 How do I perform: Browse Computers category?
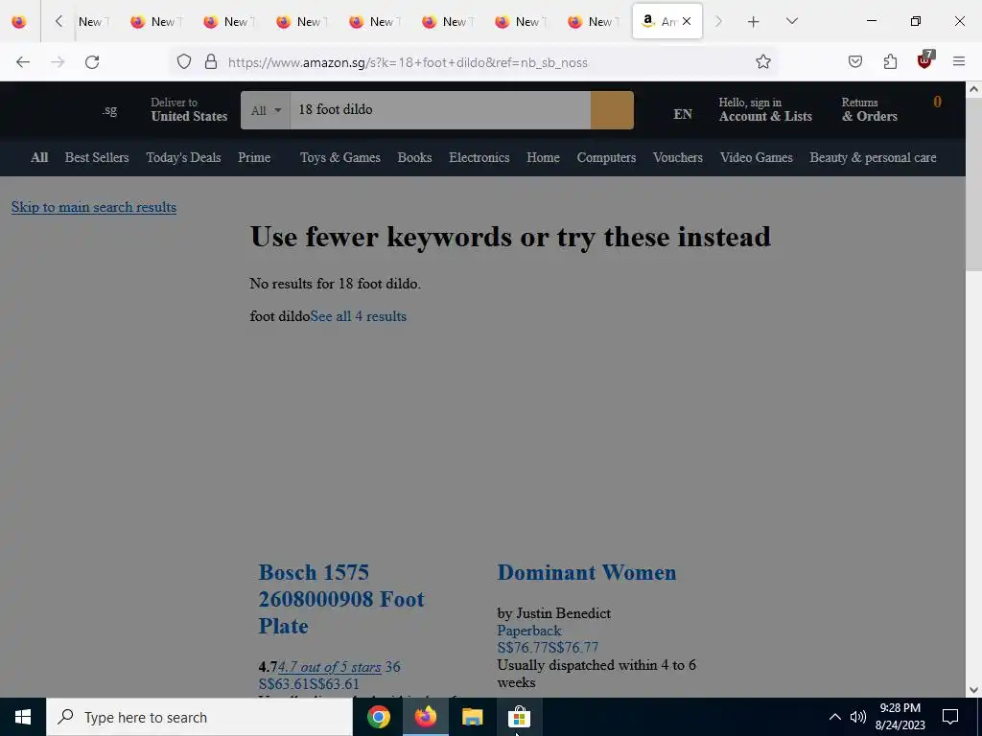coord(606,158)
